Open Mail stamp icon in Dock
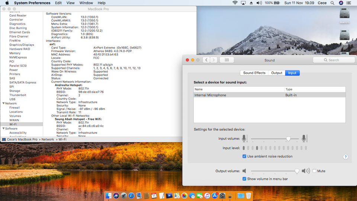The image size is (357, 201). pyautogui.click(x=139, y=195)
